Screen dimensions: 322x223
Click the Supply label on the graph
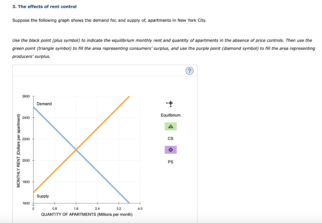[43, 196]
